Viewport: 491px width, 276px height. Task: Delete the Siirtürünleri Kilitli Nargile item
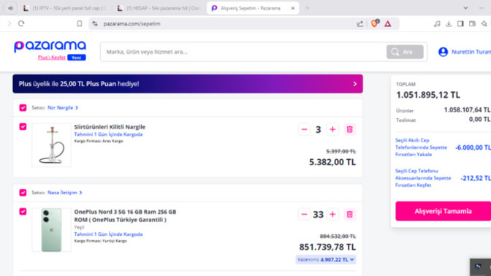click(x=349, y=129)
